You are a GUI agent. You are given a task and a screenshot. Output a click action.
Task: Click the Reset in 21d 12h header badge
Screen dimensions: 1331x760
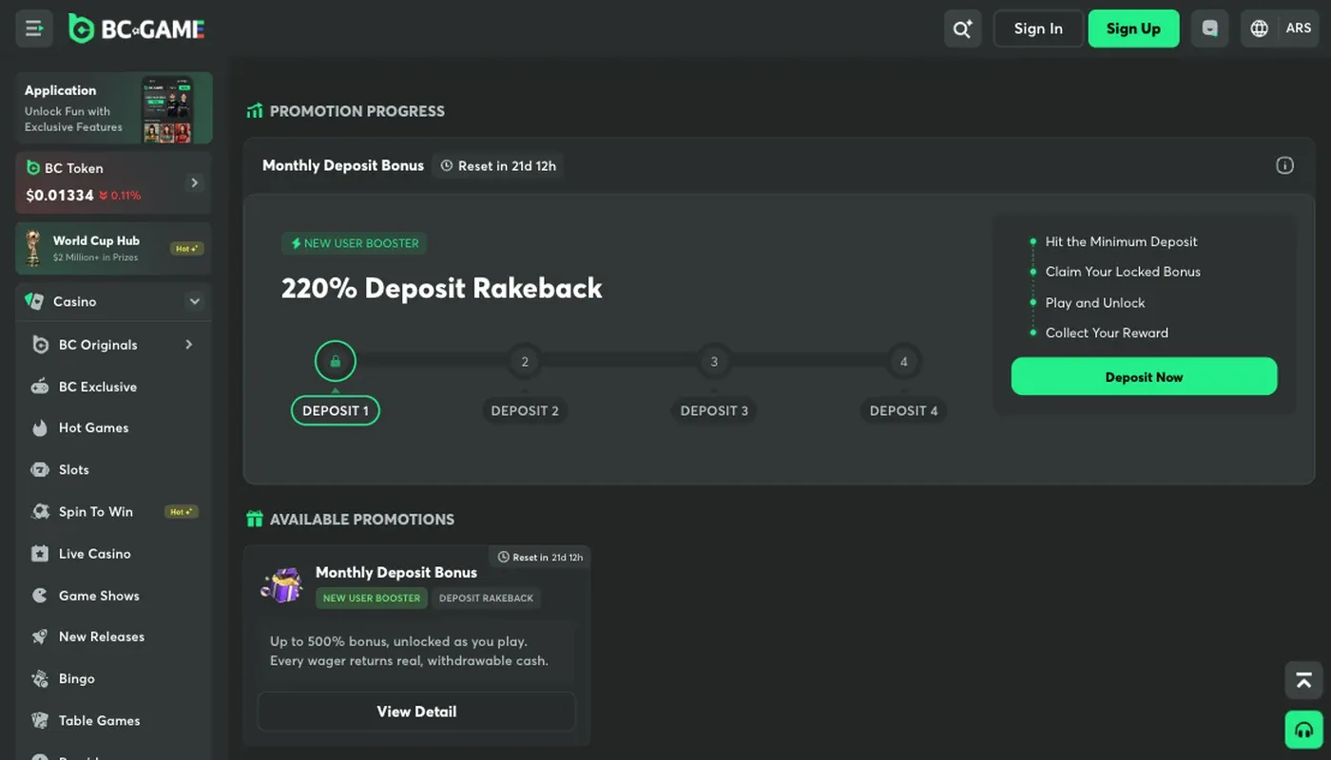click(x=497, y=165)
